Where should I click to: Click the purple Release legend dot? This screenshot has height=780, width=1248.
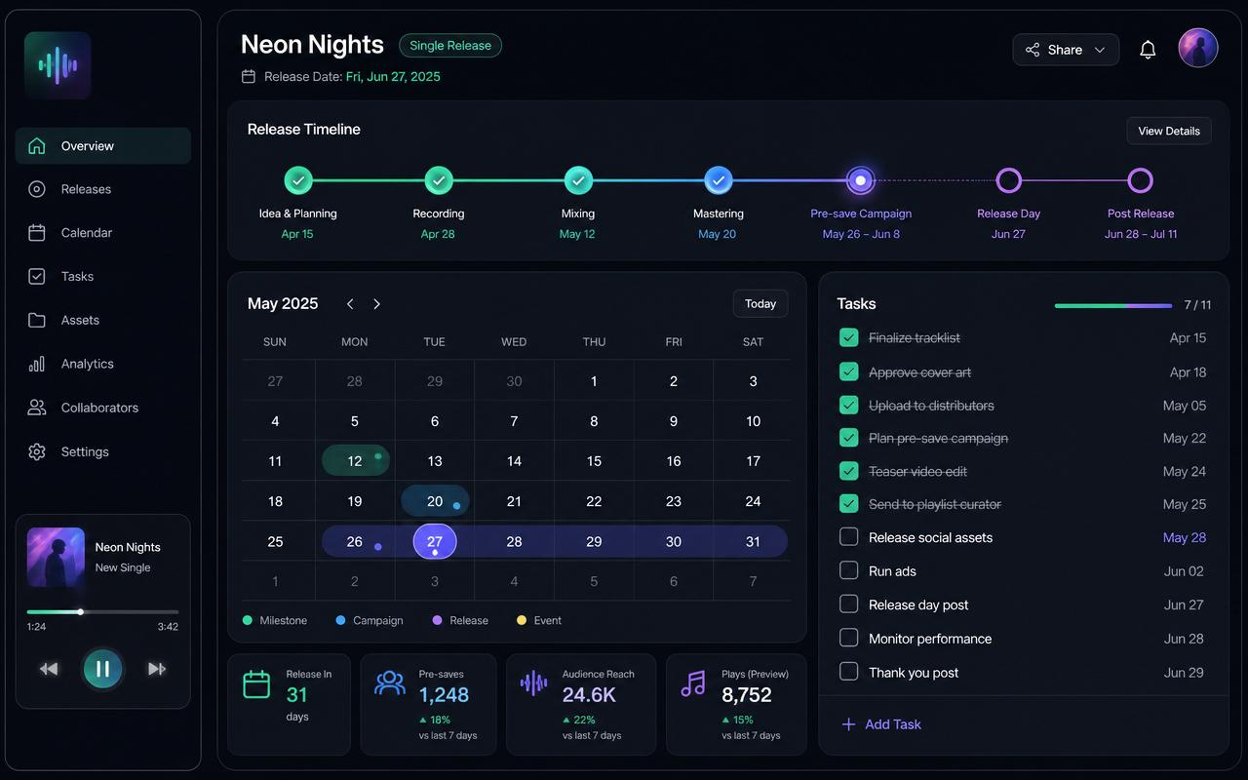coord(438,620)
